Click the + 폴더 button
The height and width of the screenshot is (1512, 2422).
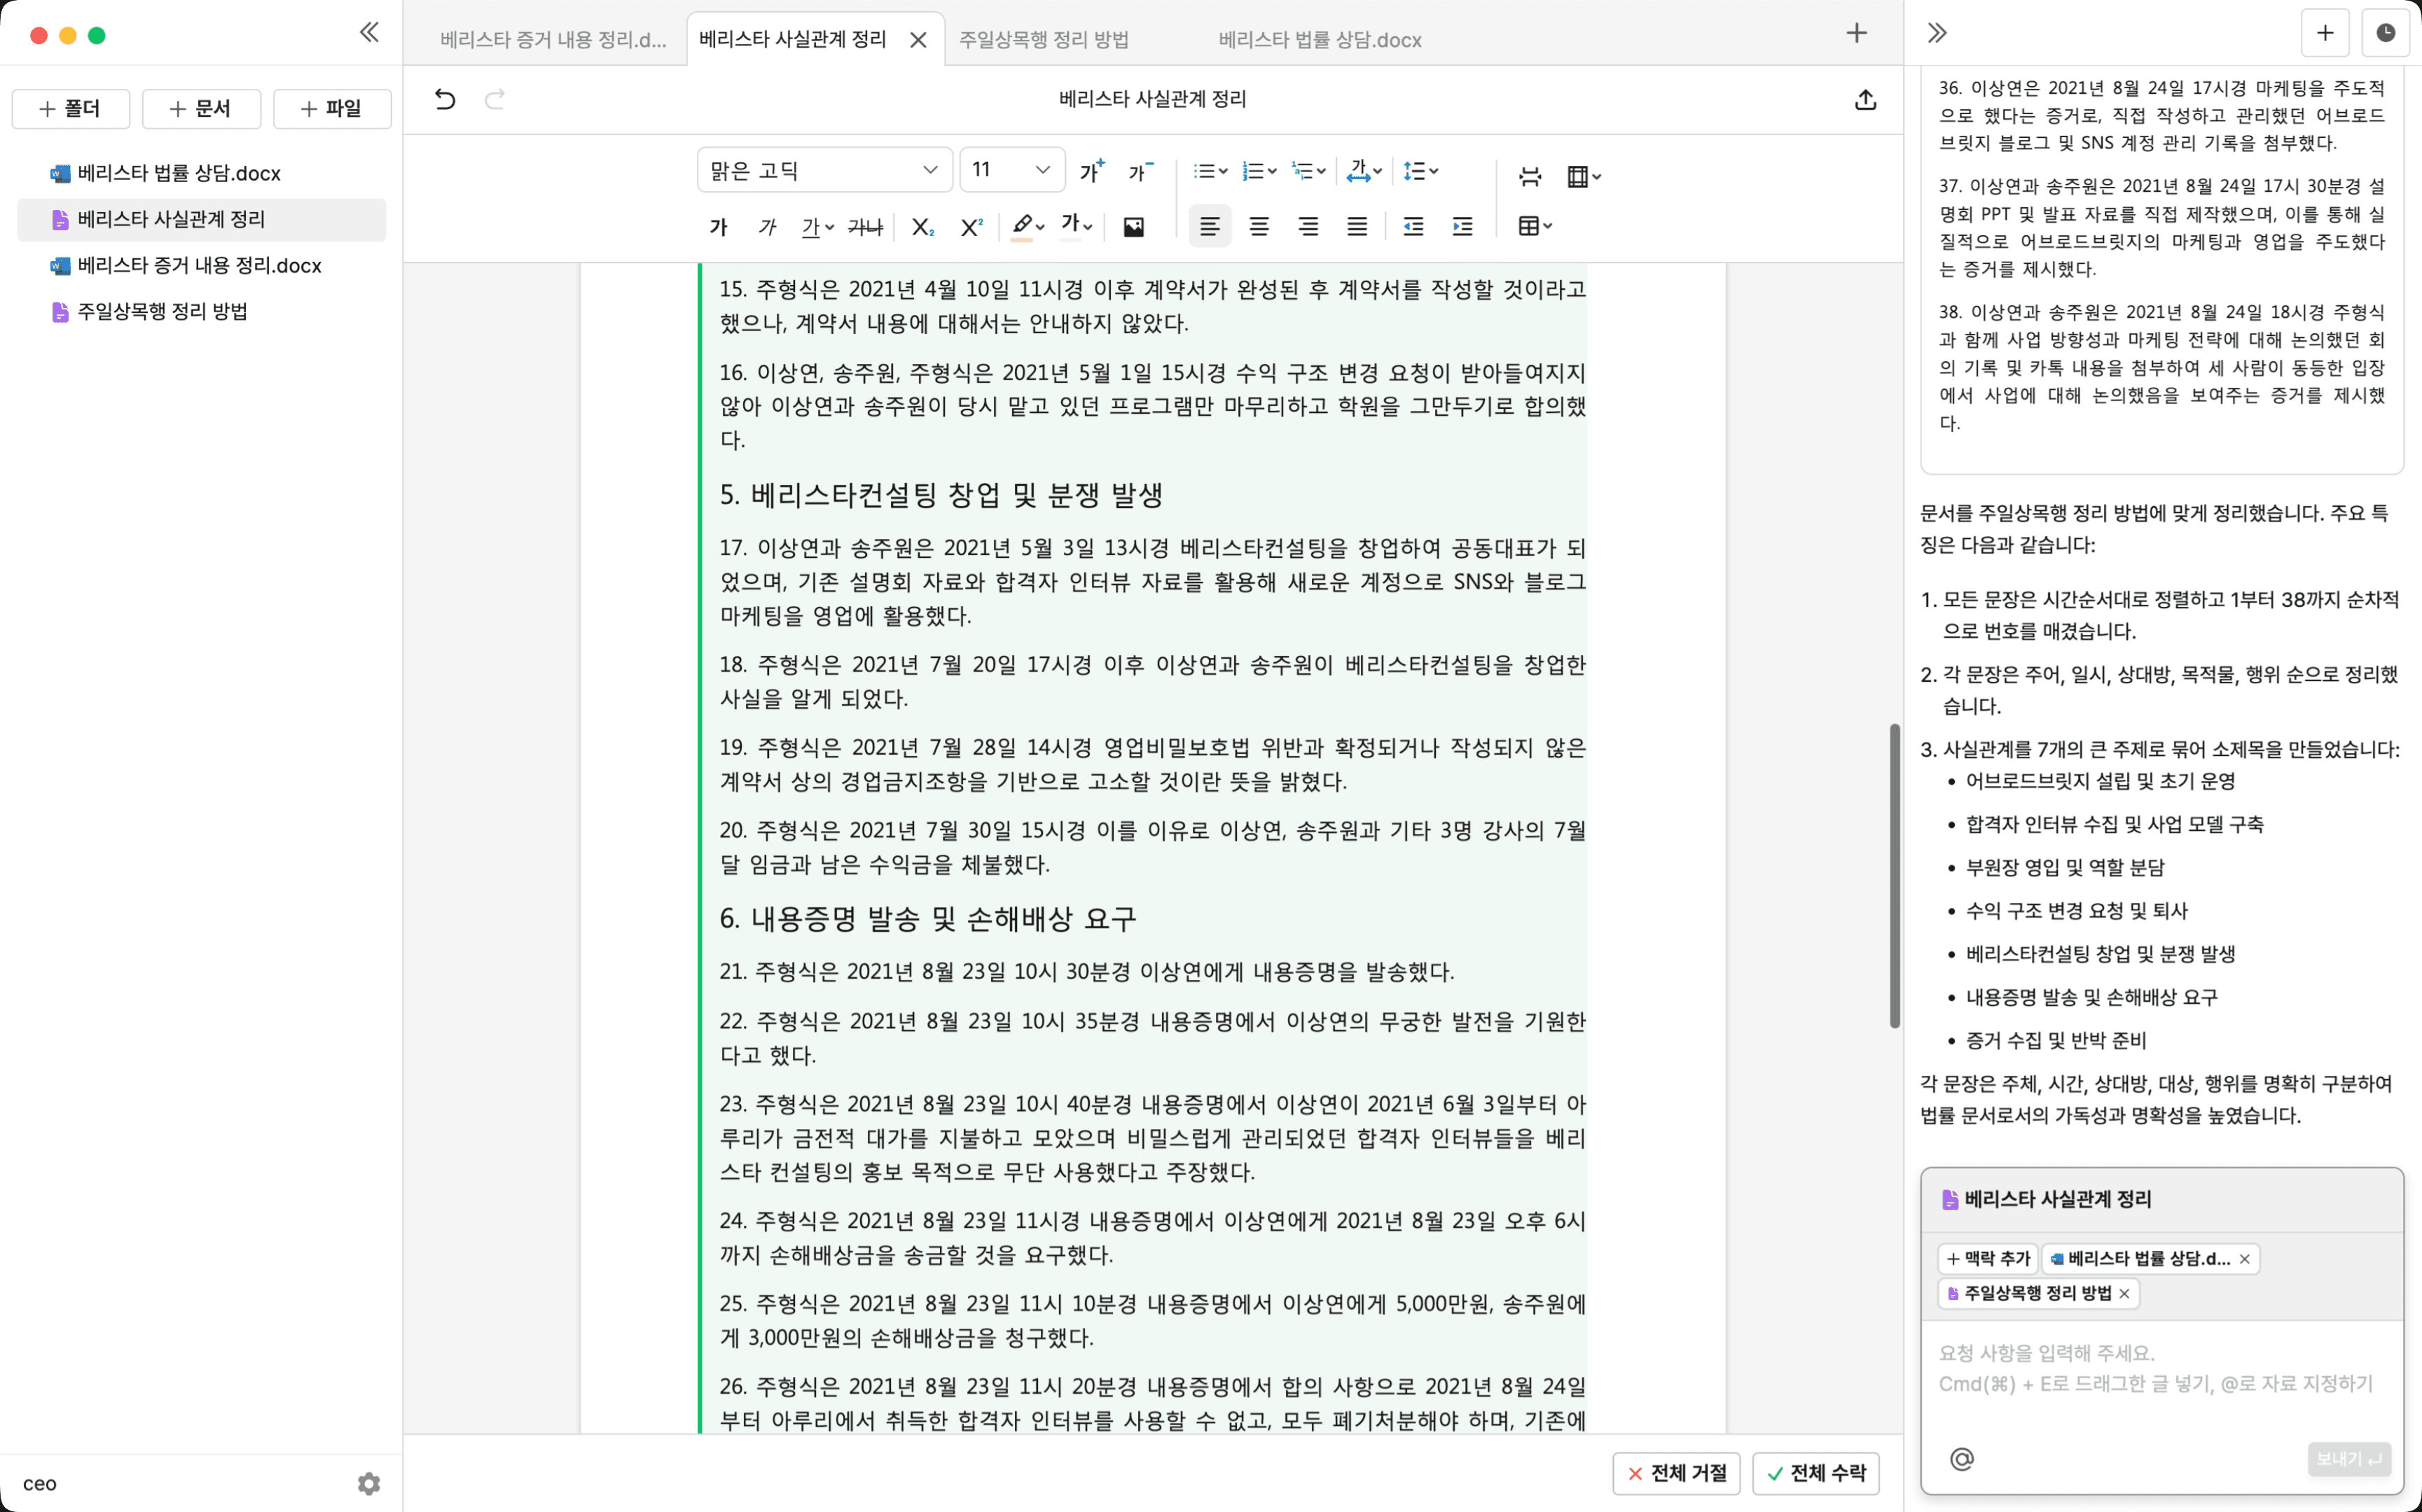70,108
